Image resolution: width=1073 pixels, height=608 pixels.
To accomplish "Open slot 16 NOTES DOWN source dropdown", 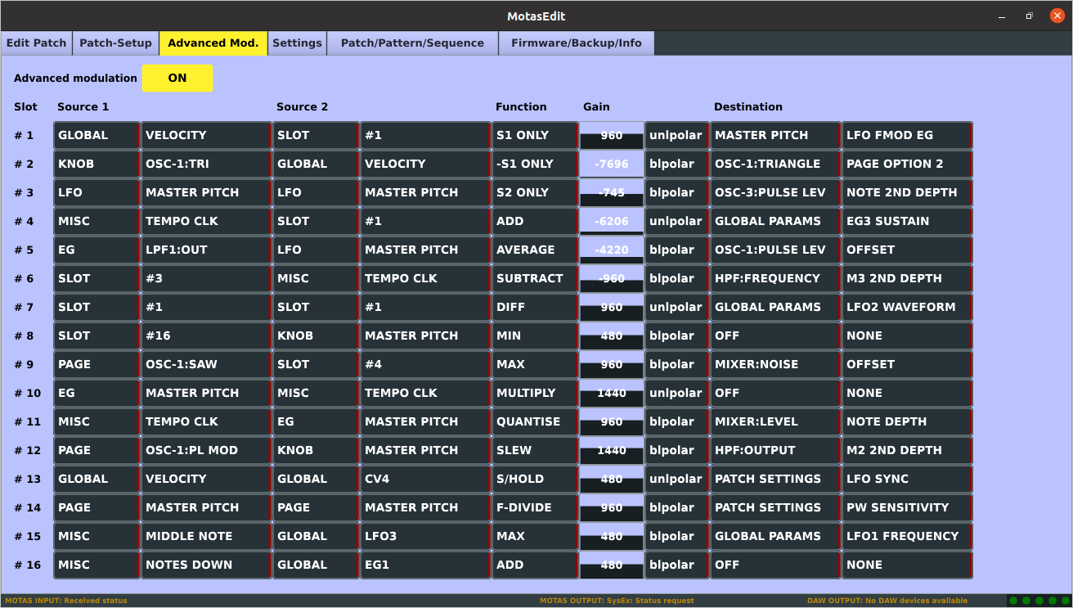I will click(x=206, y=565).
